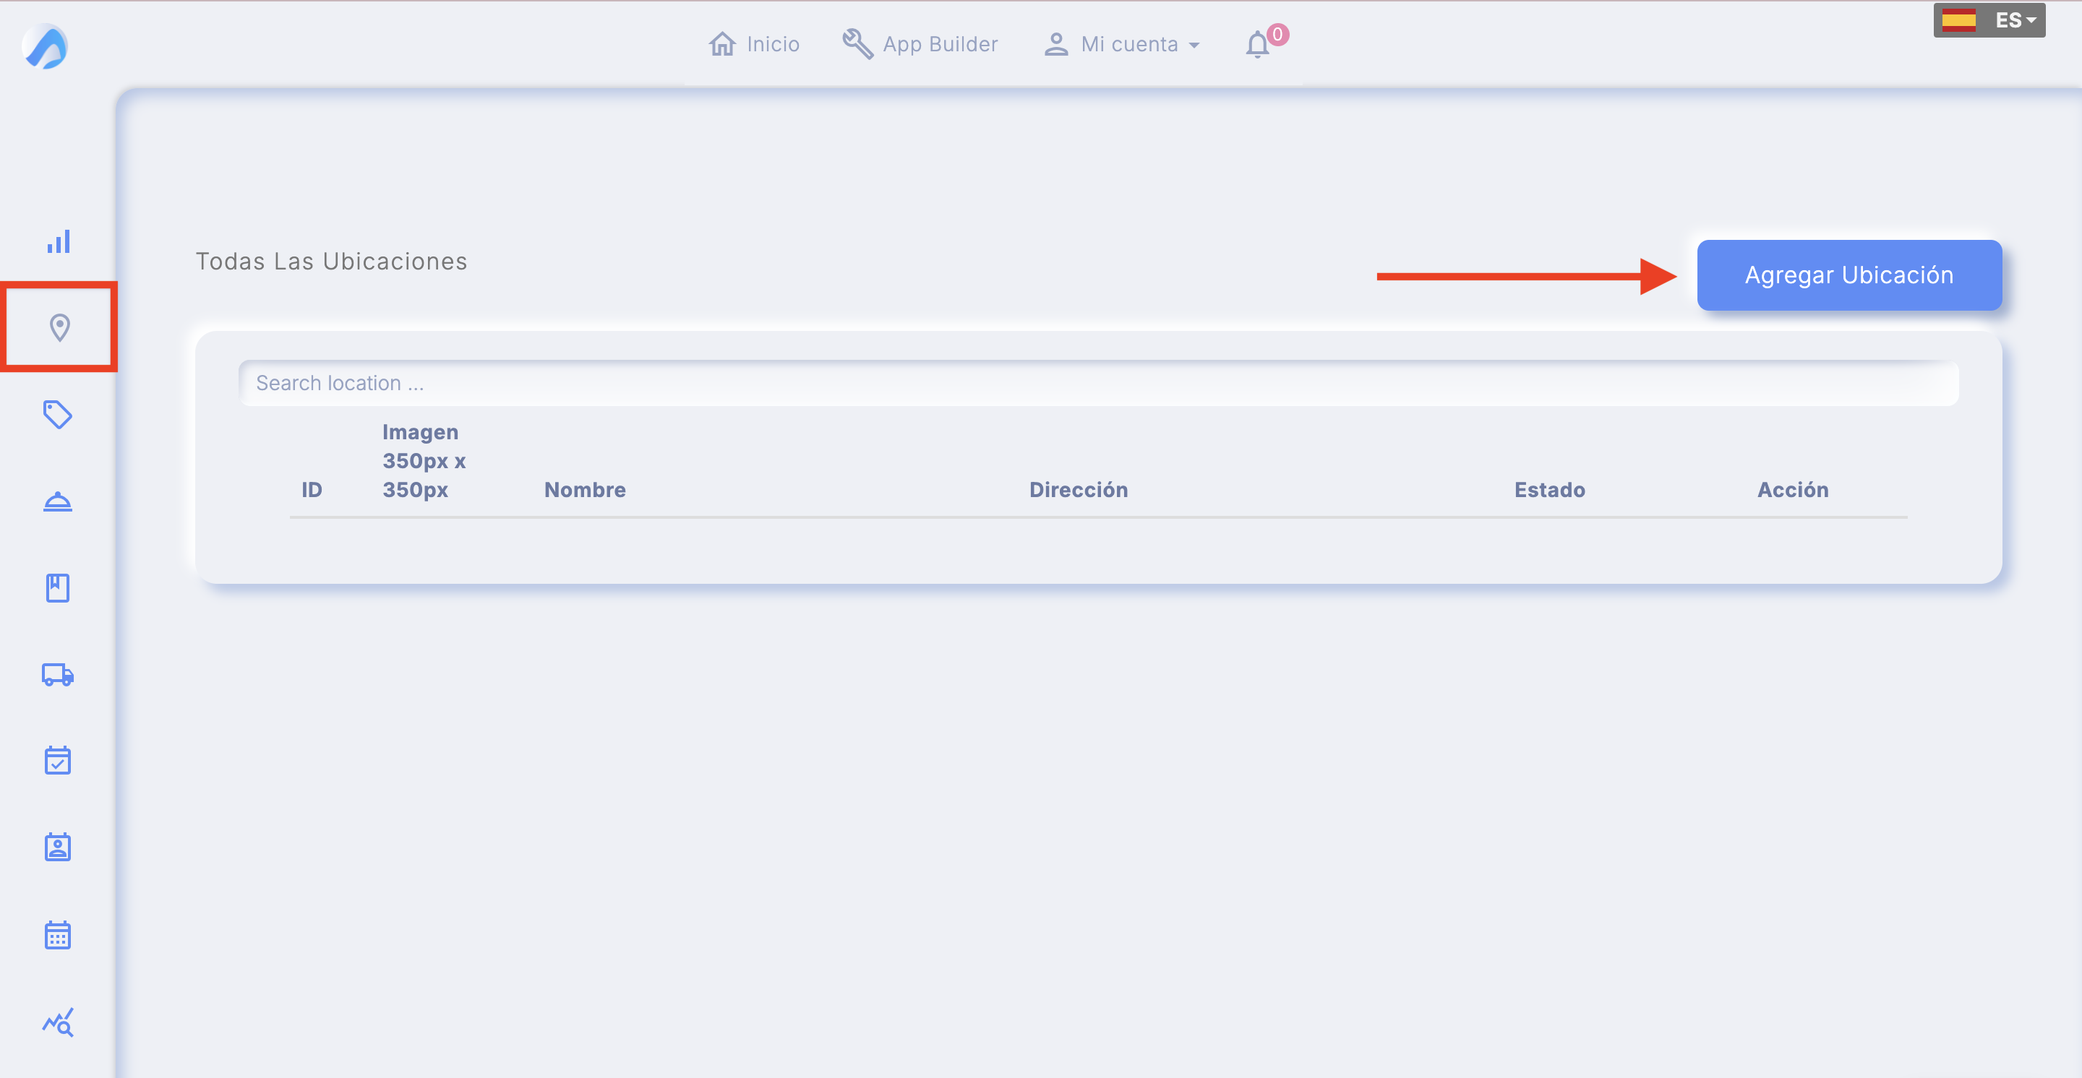Open the analytics search icon in the sidebar
Screen dimensions: 2082x1078
(x=58, y=1022)
